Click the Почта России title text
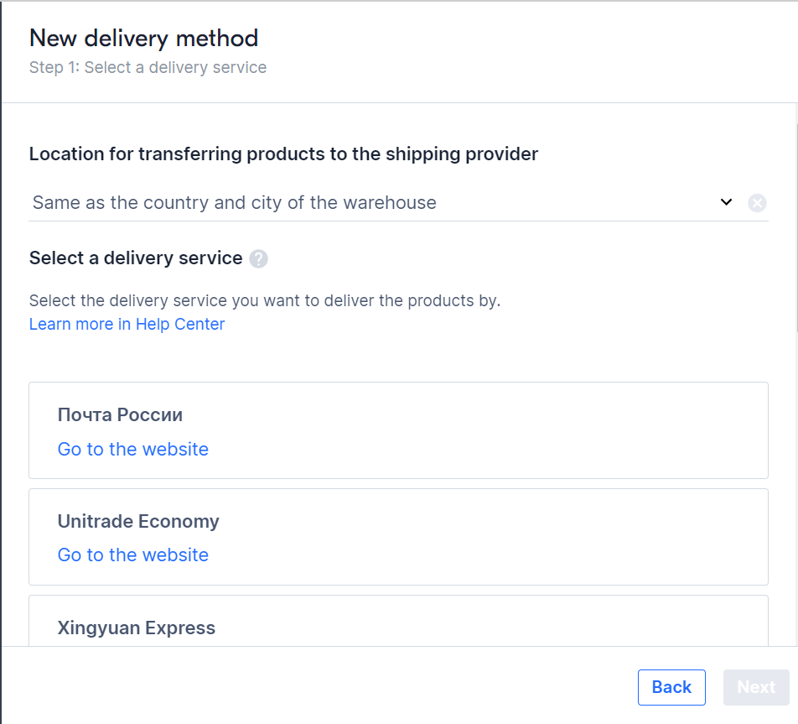The image size is (798, 724). click(x=120, y=414)
